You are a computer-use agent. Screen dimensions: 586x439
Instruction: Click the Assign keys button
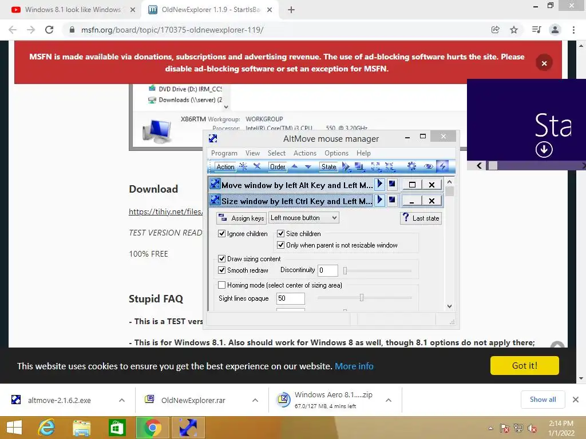241,218
